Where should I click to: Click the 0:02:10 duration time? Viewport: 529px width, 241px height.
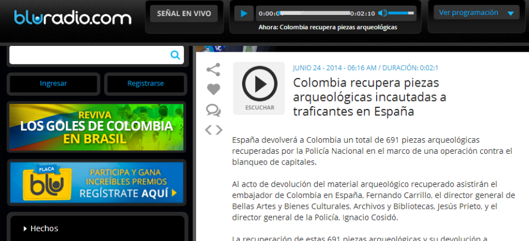point(362,13)
